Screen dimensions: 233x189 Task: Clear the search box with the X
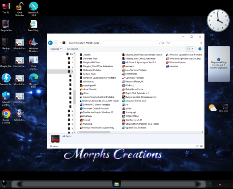(x=201, y=43)
